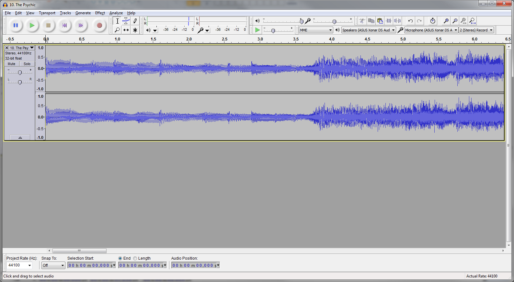Close the track with the X button
514x282 pixels.
[7, 48]
